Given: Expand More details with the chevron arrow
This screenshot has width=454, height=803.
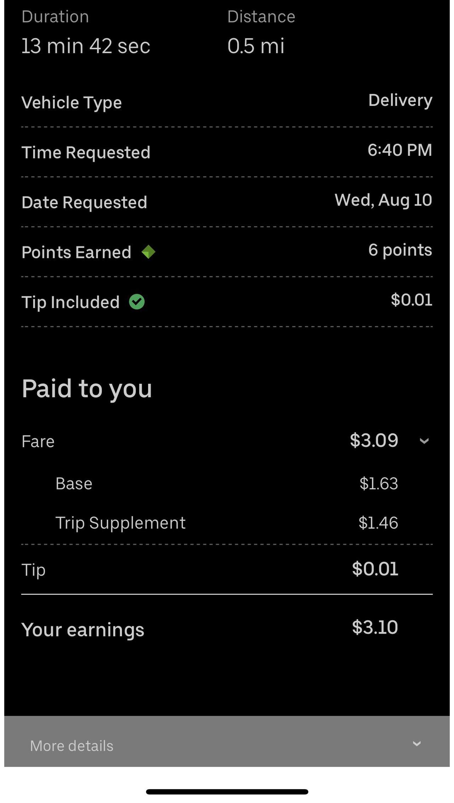Looking at the screenshot, I should click(417, 743).
